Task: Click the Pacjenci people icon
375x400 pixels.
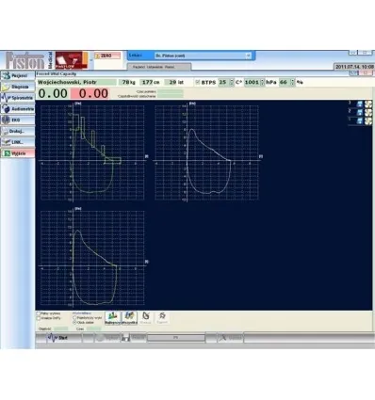Action: tap(6, 76)
